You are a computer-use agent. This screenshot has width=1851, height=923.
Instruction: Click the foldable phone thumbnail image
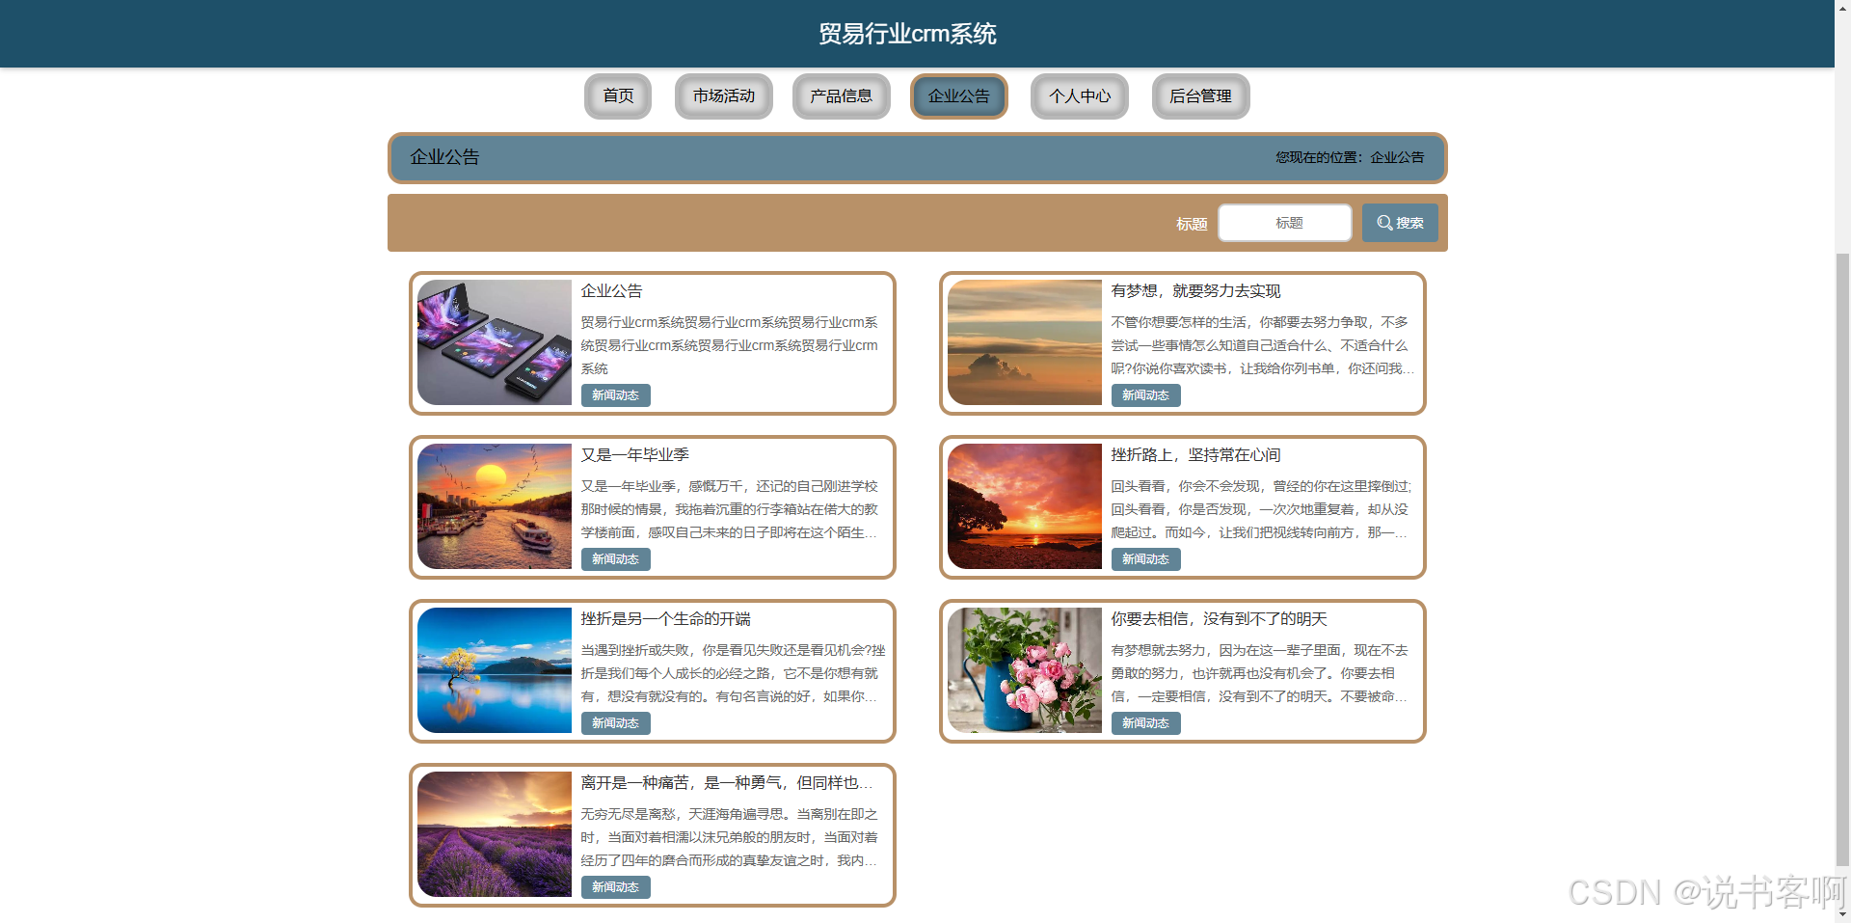(x=494, y=342)
